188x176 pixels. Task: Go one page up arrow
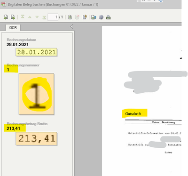[30, 17]
